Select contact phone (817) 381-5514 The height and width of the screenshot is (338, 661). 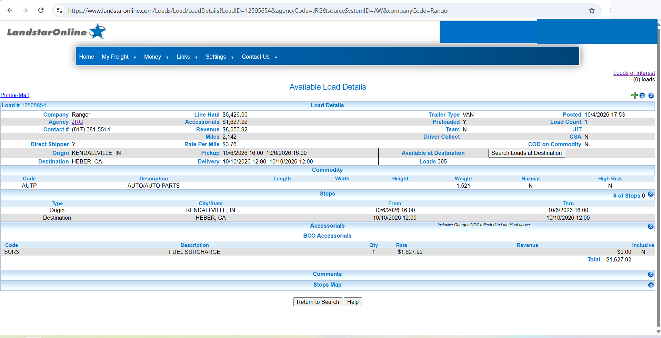91,129
